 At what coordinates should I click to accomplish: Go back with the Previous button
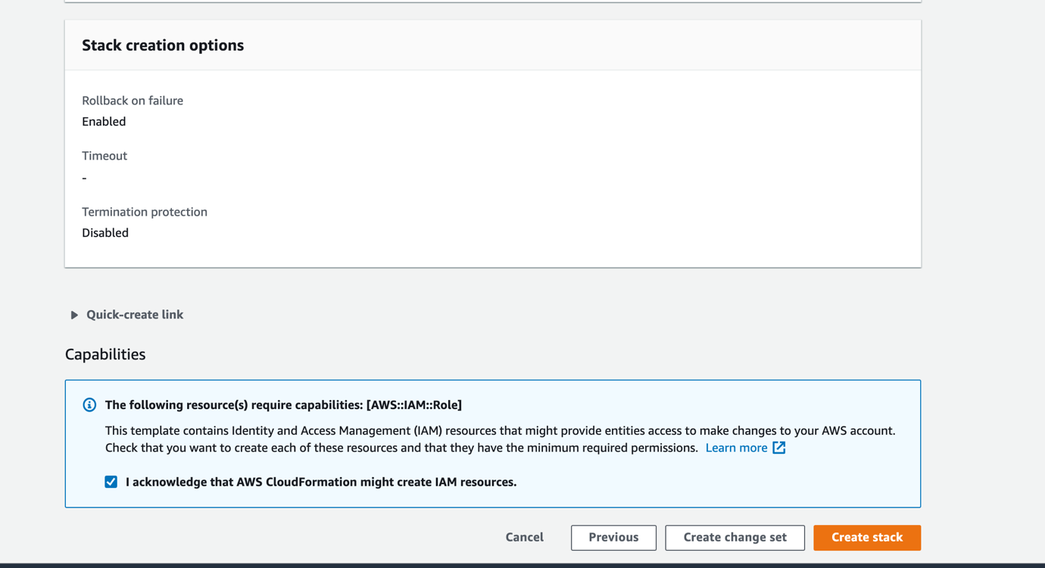613,538
